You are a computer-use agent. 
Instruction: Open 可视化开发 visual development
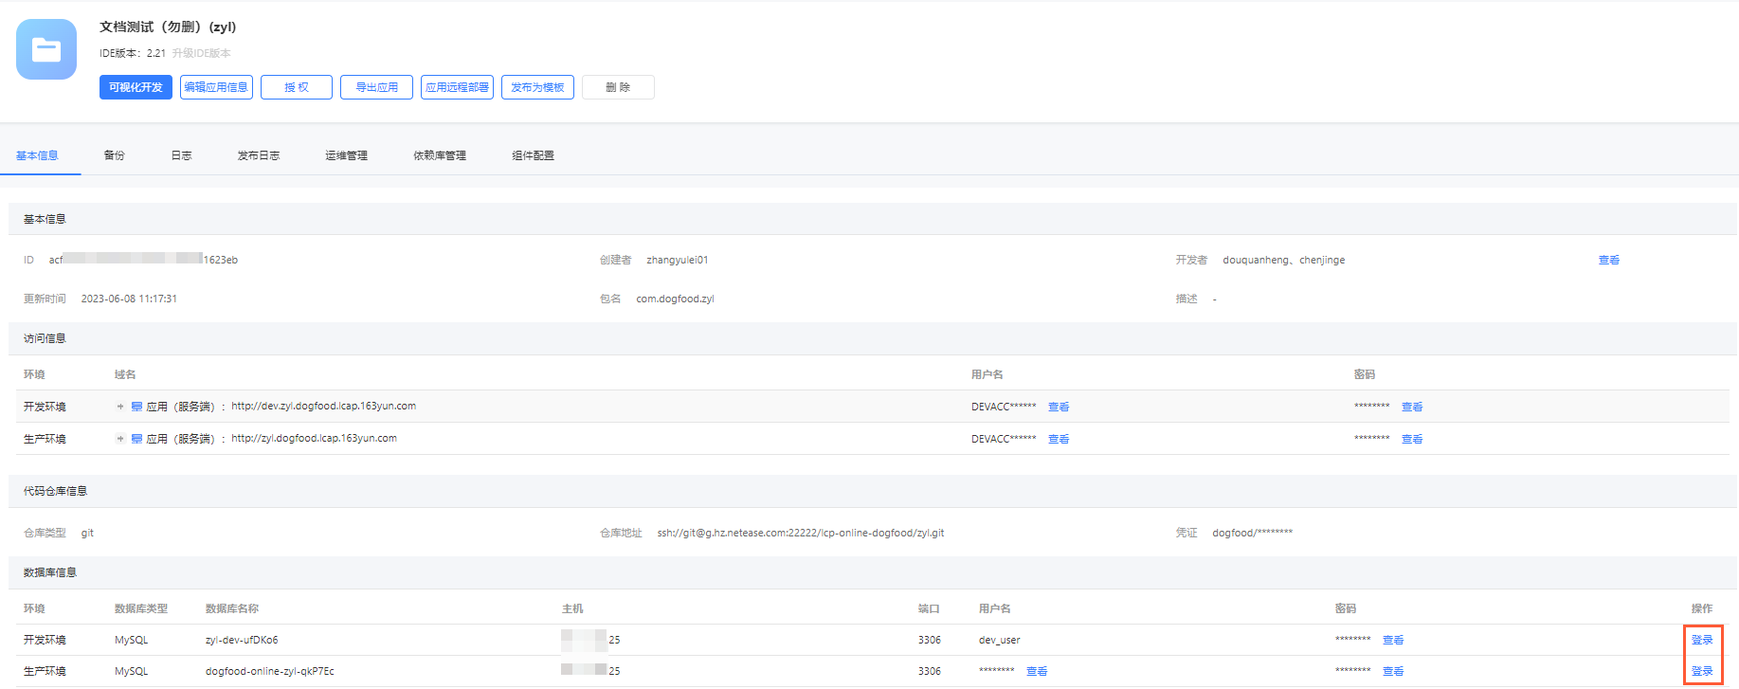(136, 87)
